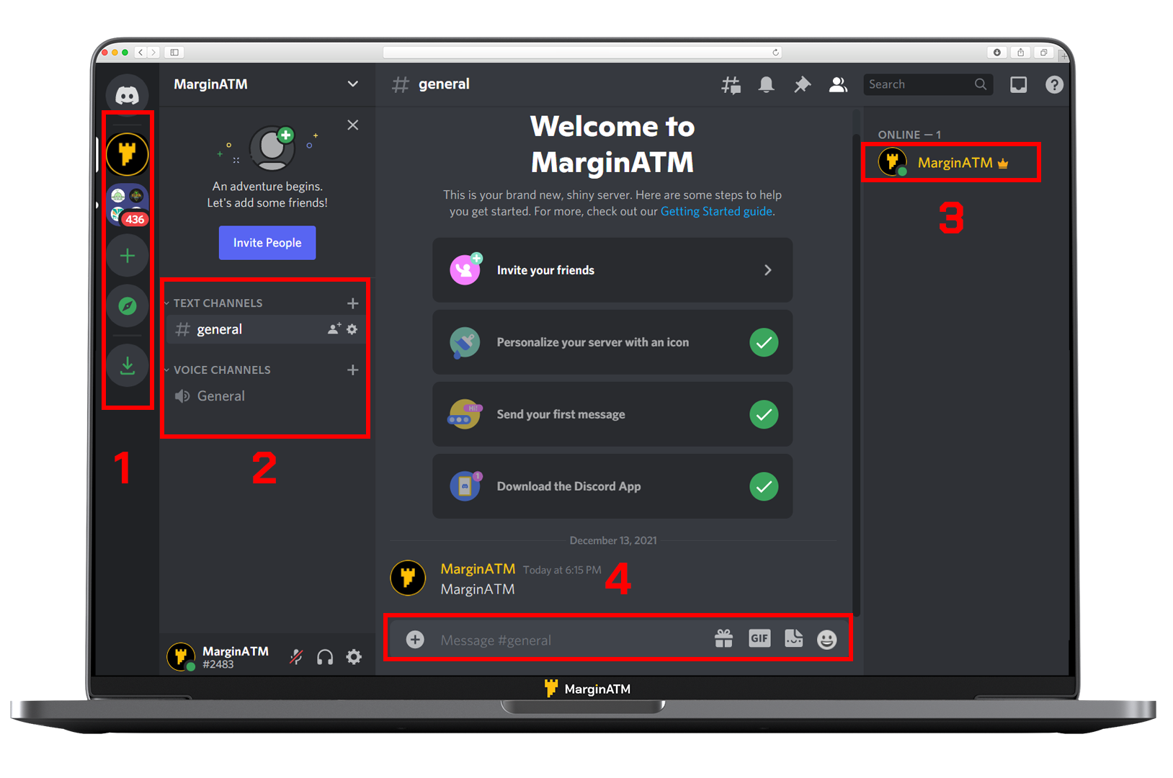1173x778 pixels.
Task: Show browser tab overview icon
Action: (1043, 52)
